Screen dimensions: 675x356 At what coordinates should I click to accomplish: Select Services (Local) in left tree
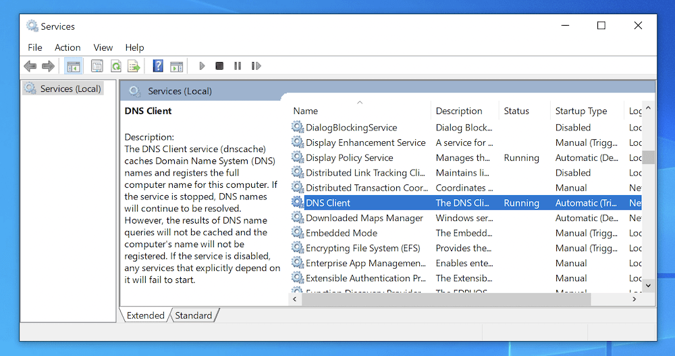[x=71, y=88]
